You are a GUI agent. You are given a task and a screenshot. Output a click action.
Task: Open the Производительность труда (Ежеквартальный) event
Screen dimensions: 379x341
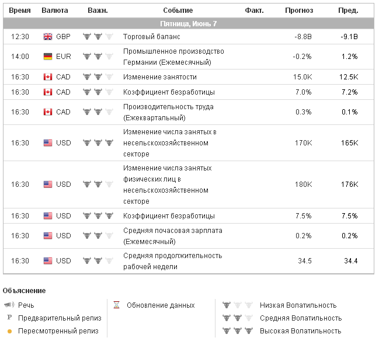(168, 112)
